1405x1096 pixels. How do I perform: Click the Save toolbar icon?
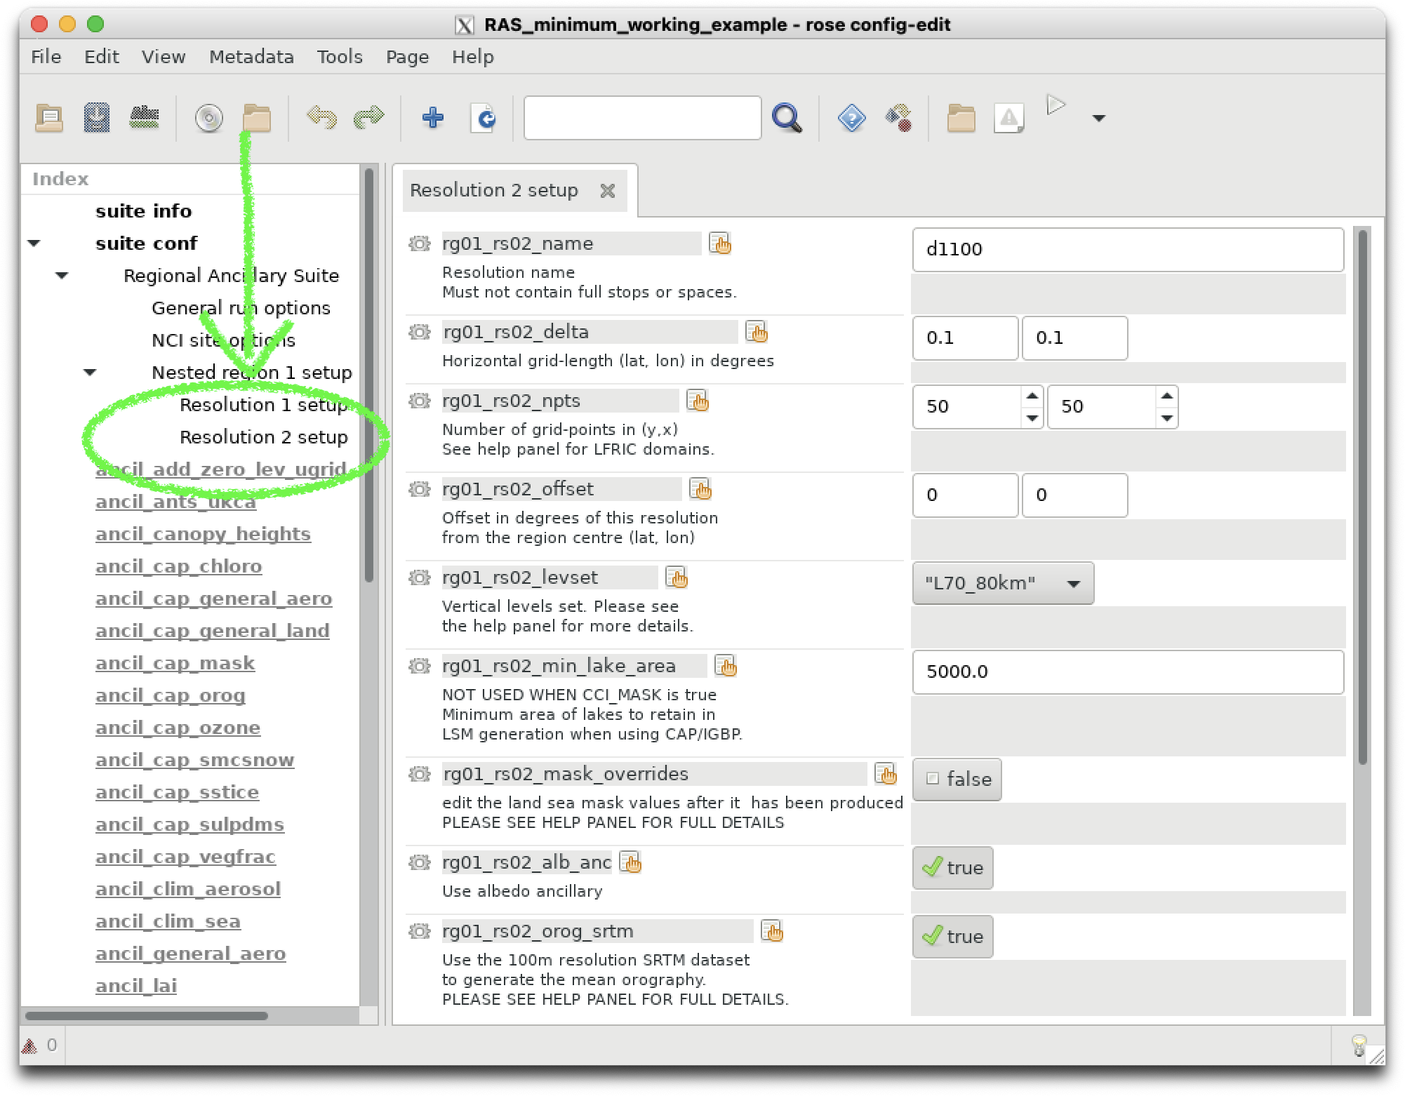(97, 118)
